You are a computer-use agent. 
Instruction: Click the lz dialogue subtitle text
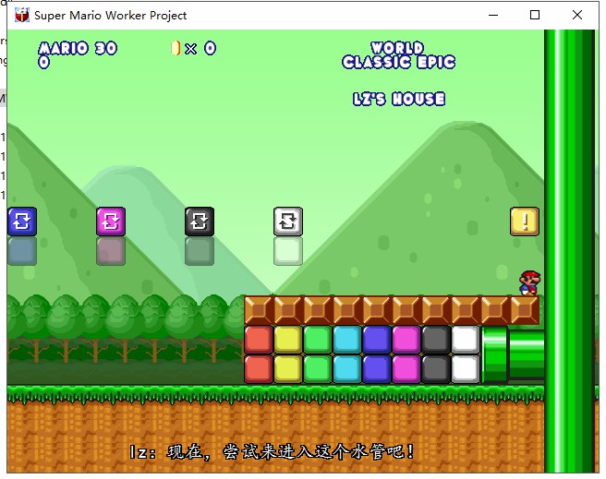273,452
